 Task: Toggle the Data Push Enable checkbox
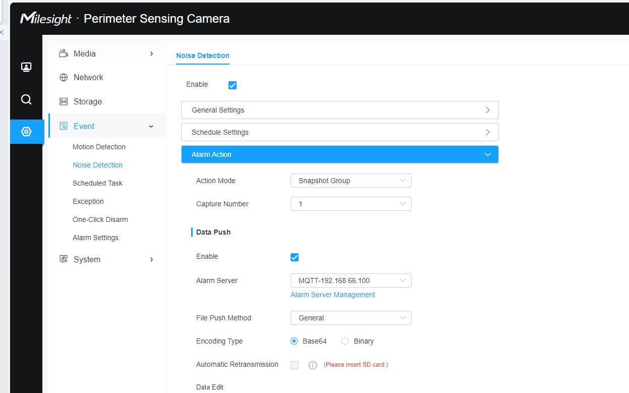coord(295,257)
